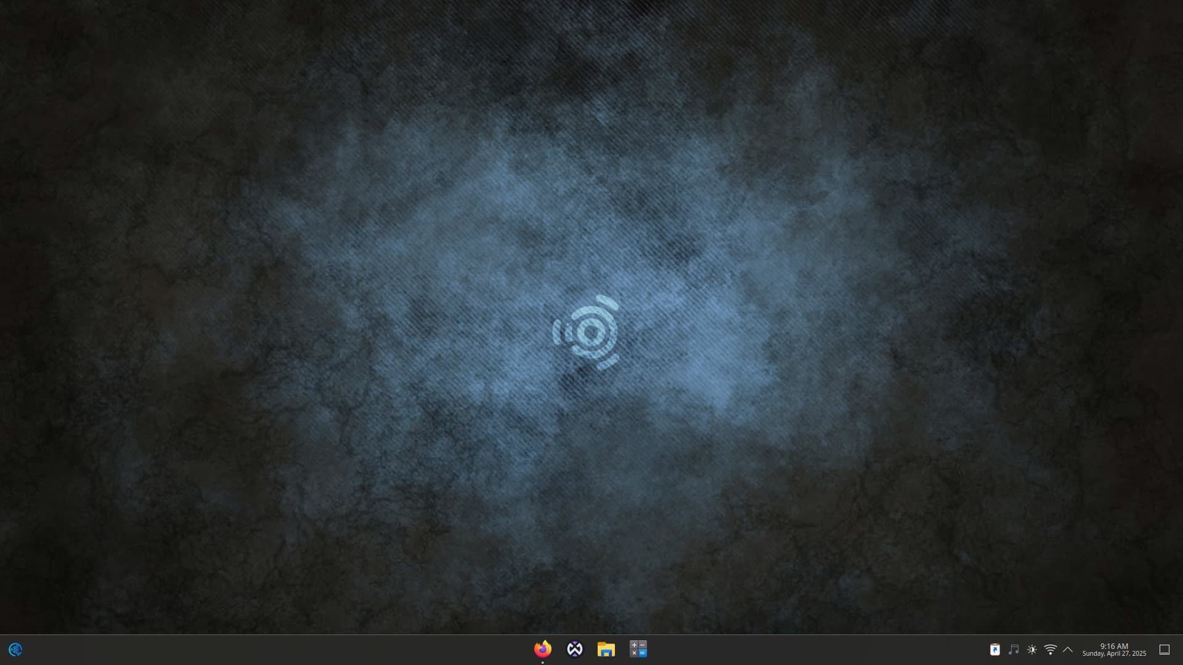Open the file manager folder icon
Viewport: 1183px width, 665px height.
[606, 649]
